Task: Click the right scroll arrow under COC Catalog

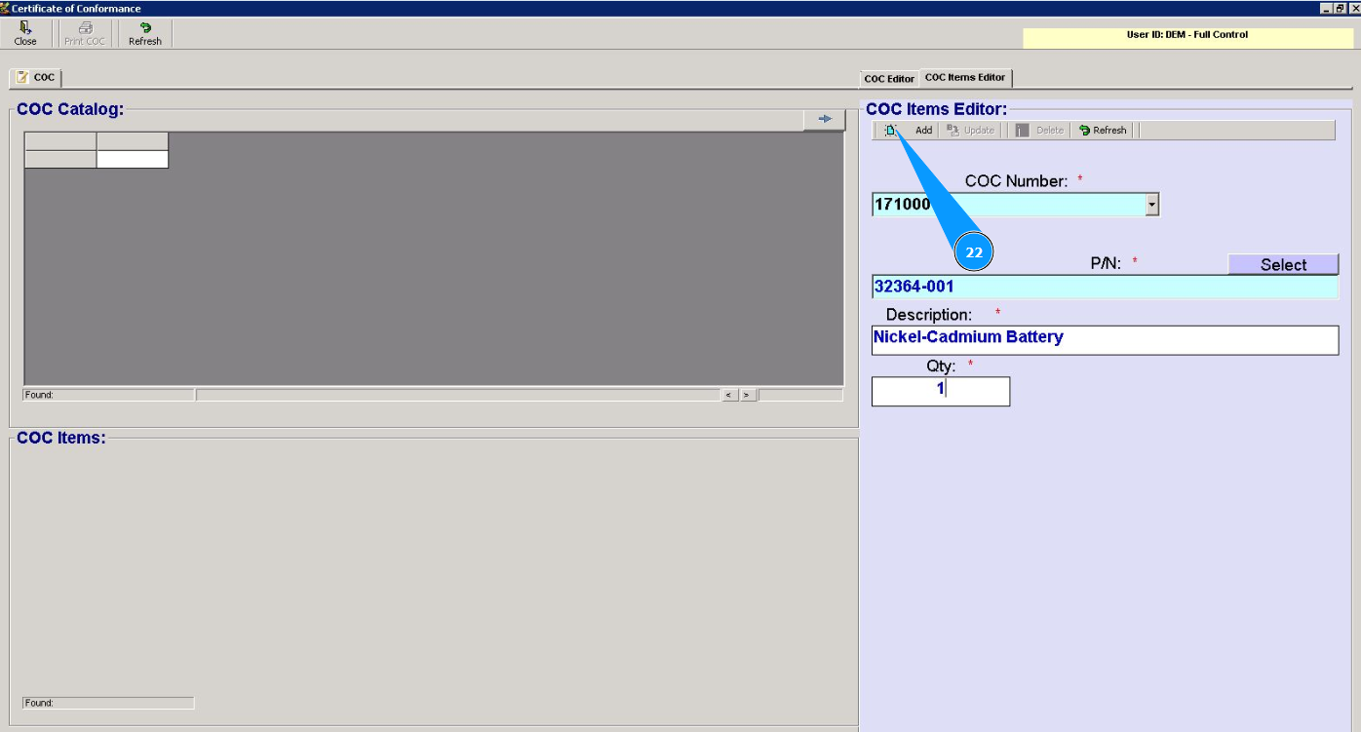Action: tap(747, 395)
